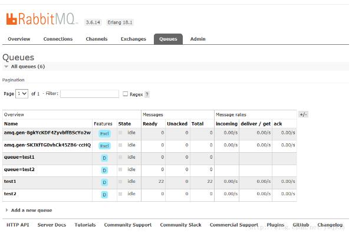The height and width of the screenshot is (233, 352).
Task: Click the D durable badge for test1
Action: (x=104, y=182)
